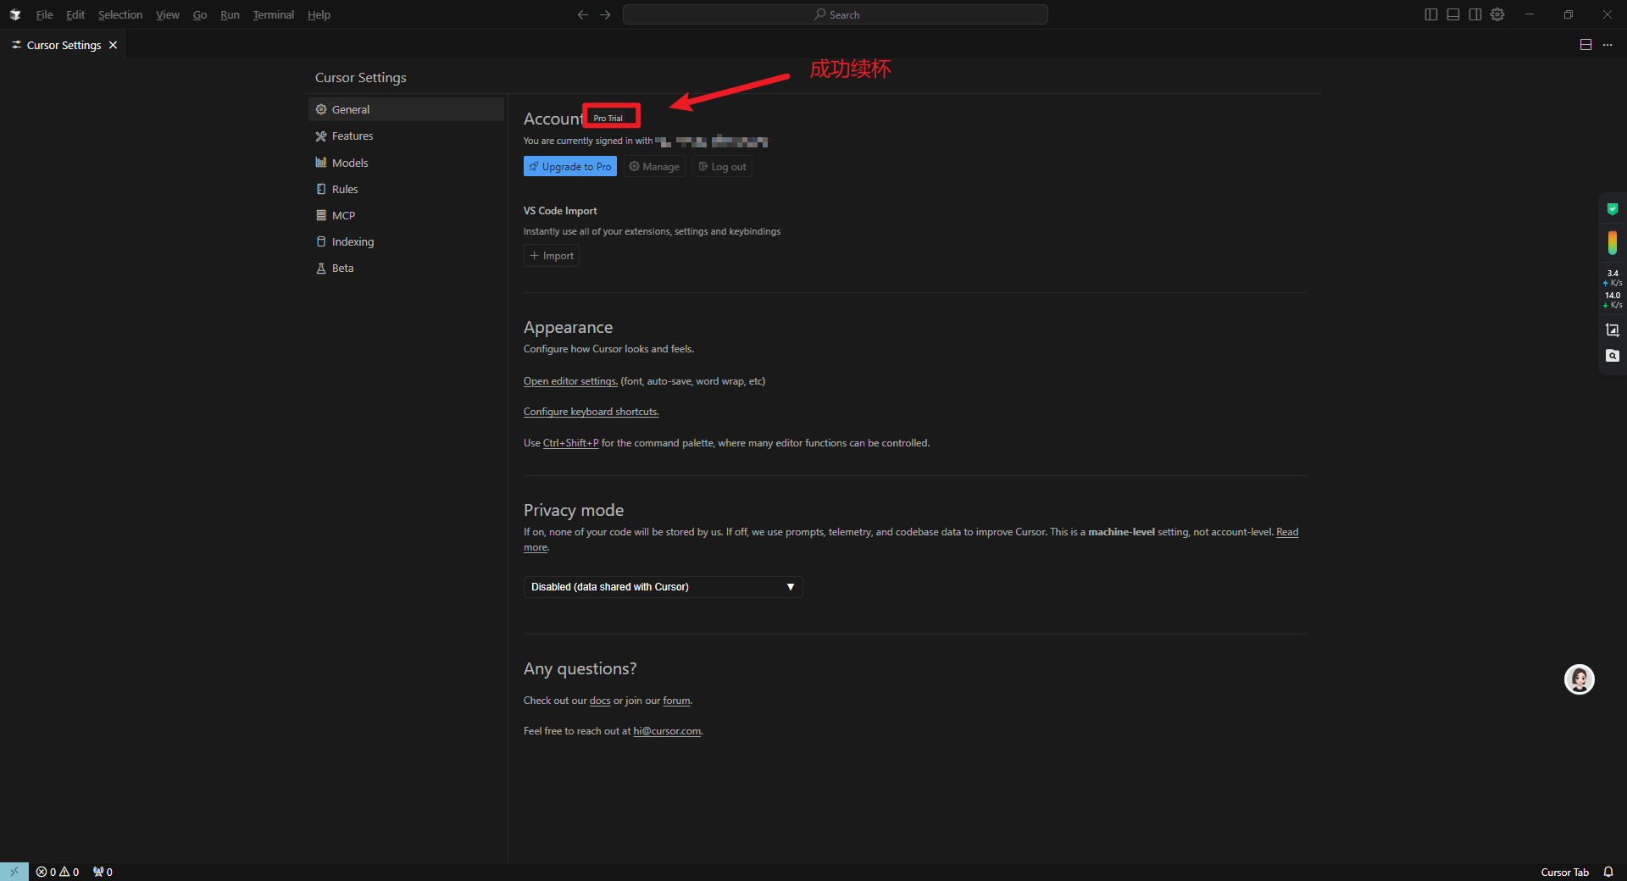Click the title bar Search field
Image resolution: width=1627 pixels, height=881 pixels.
click(836, 14)
